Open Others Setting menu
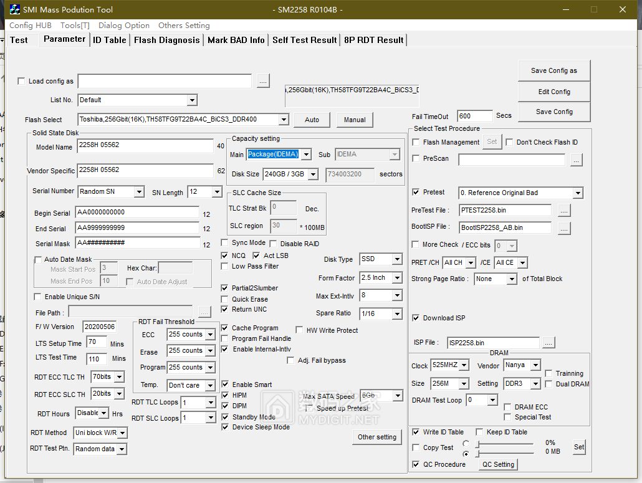 [184, 26]
